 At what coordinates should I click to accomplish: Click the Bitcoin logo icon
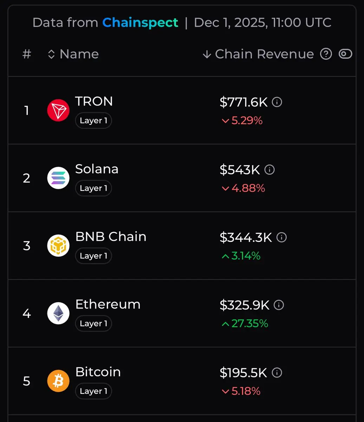[x=58, y=381]
